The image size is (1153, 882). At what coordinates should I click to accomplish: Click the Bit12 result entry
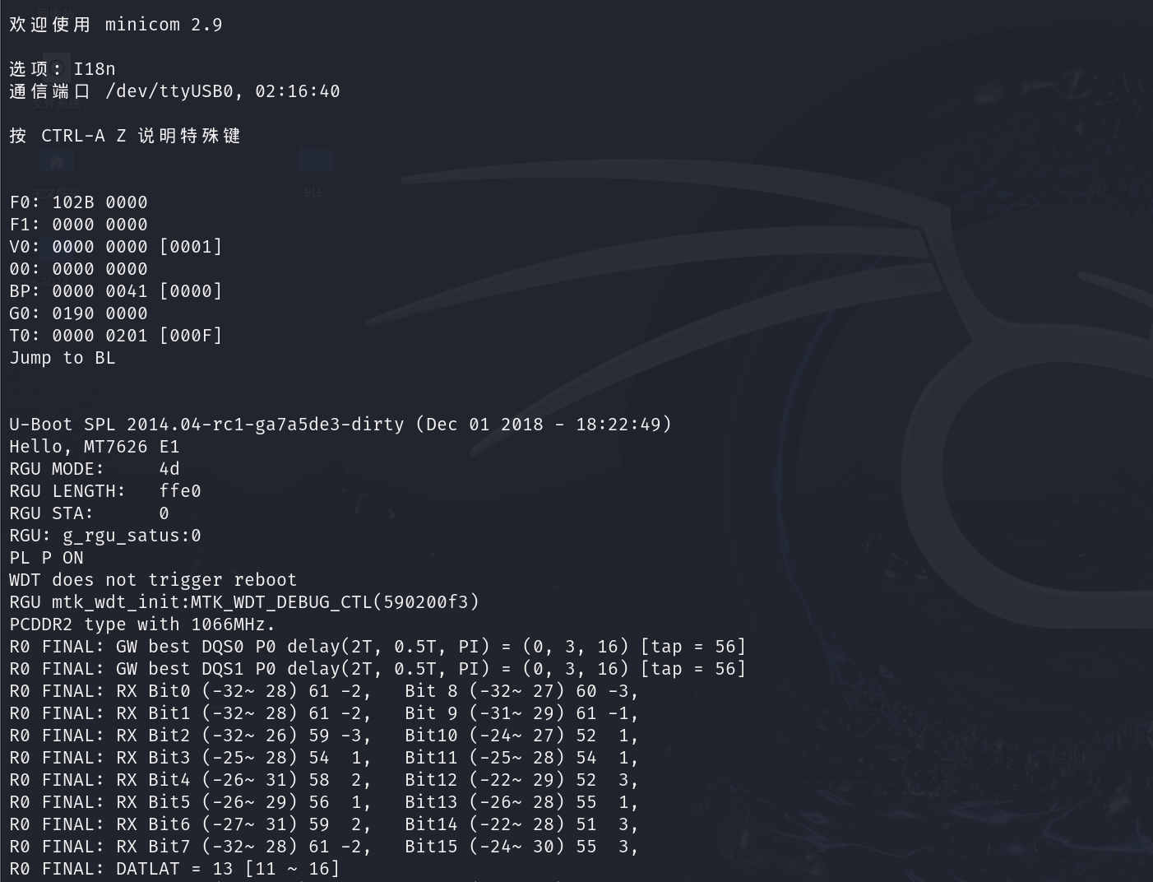point(521,780)
